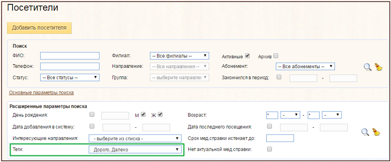The width and height of the screenshot is (391, 162).
Task: Check Нет актуальной мед.справки checkbox
Action: 269,149
